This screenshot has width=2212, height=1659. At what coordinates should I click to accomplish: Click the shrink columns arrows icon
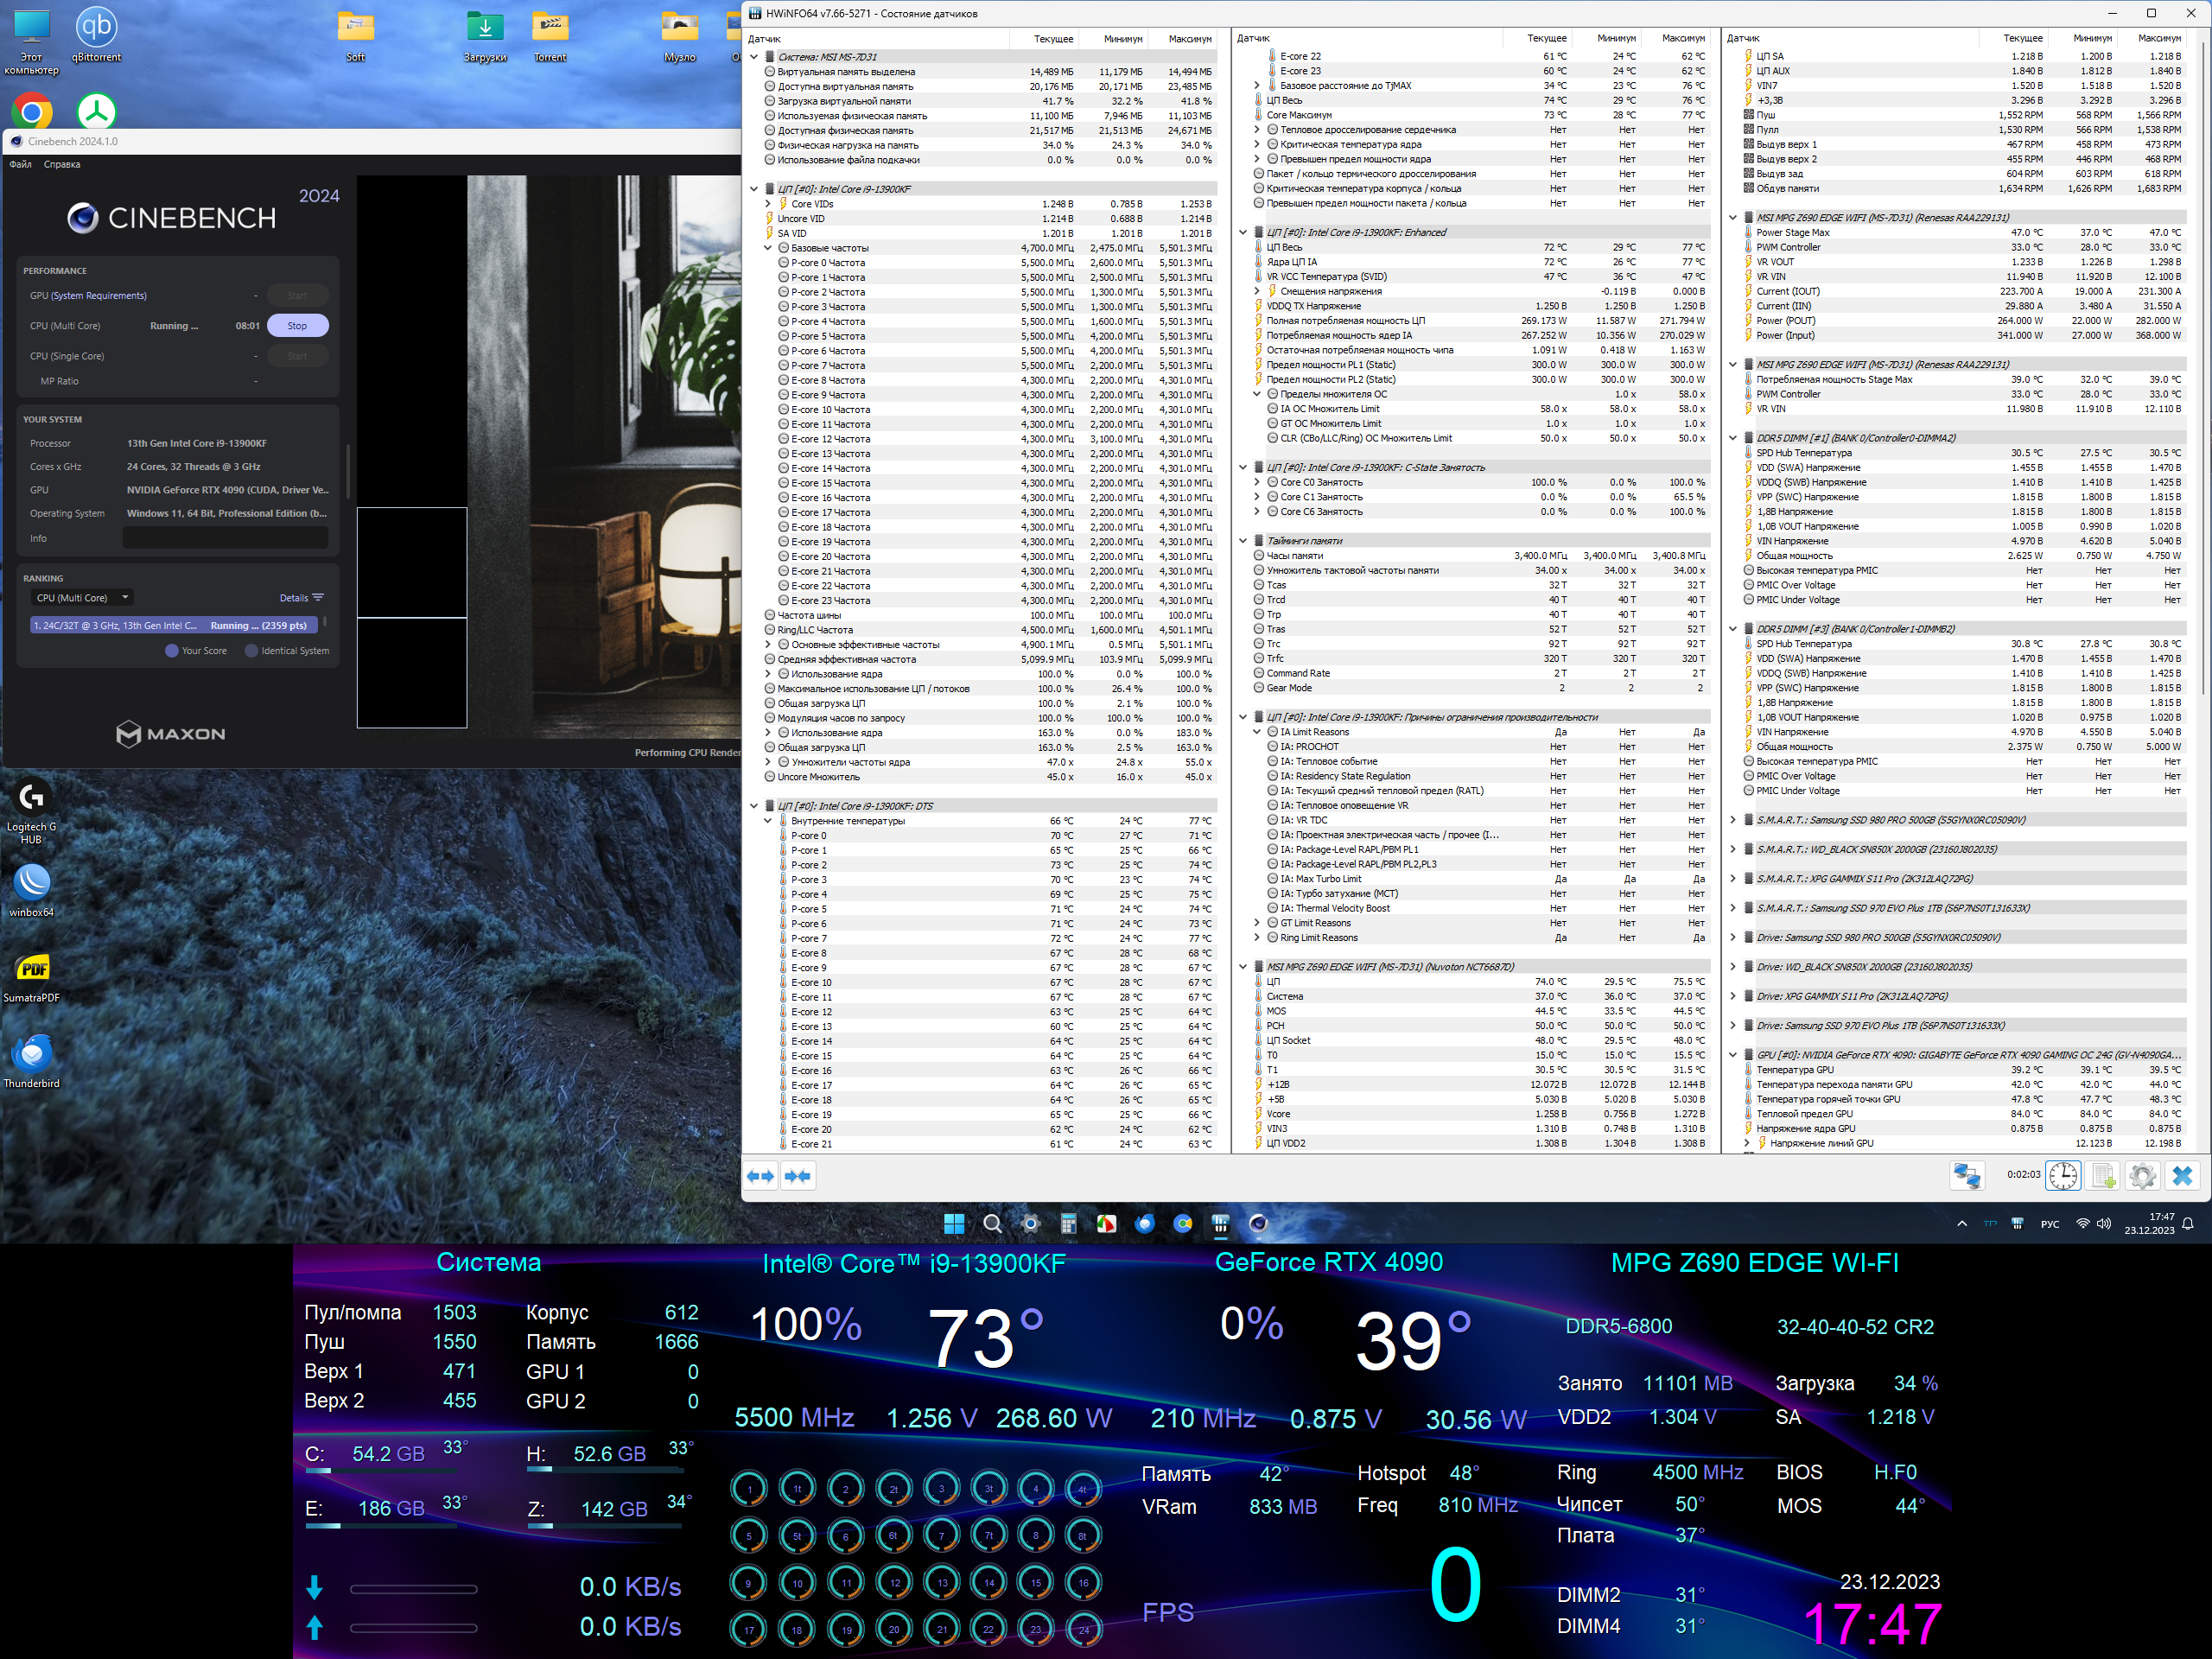(798, 1175)
